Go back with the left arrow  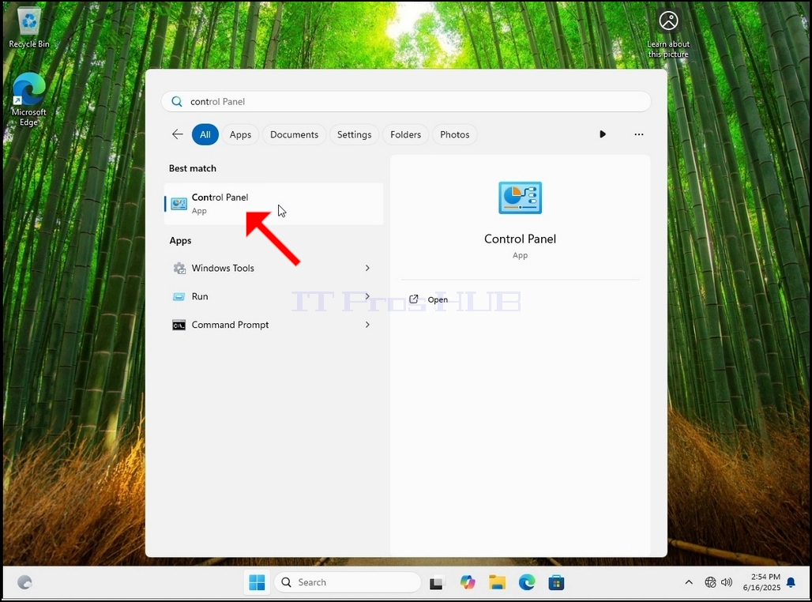178,134
